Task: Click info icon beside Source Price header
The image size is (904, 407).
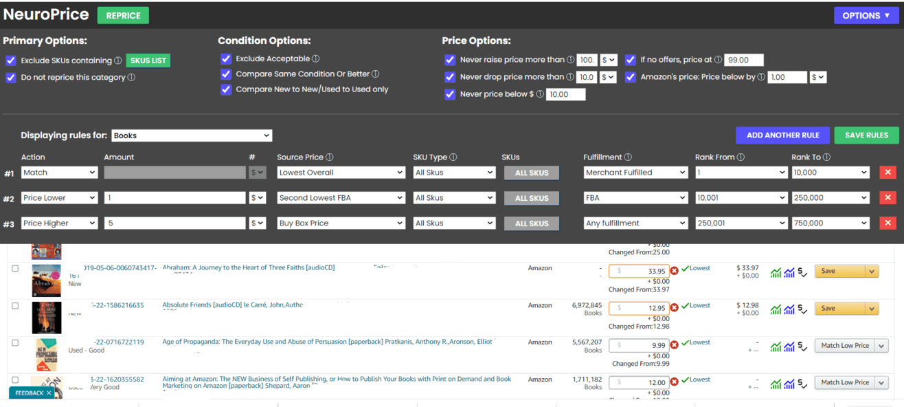Action: point(330,157)
